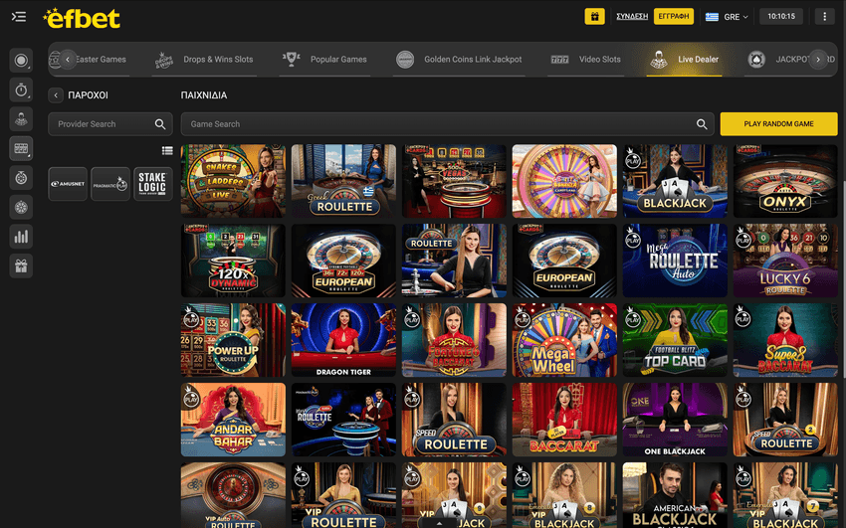Open the efbet logo home page
The width and height of the screenshot is (846, 528).
pos(82,18)
